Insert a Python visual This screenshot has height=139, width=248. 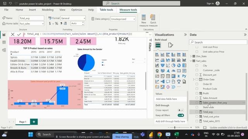(x=184, y=76)
